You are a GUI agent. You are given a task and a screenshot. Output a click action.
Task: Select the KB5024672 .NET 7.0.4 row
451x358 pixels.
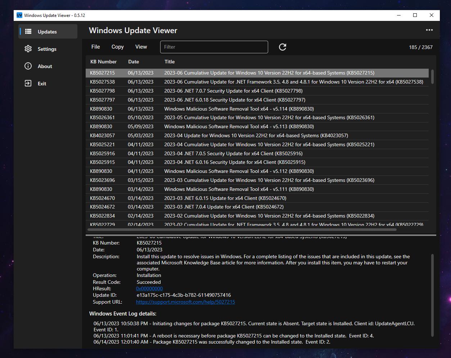coord(257,207)
